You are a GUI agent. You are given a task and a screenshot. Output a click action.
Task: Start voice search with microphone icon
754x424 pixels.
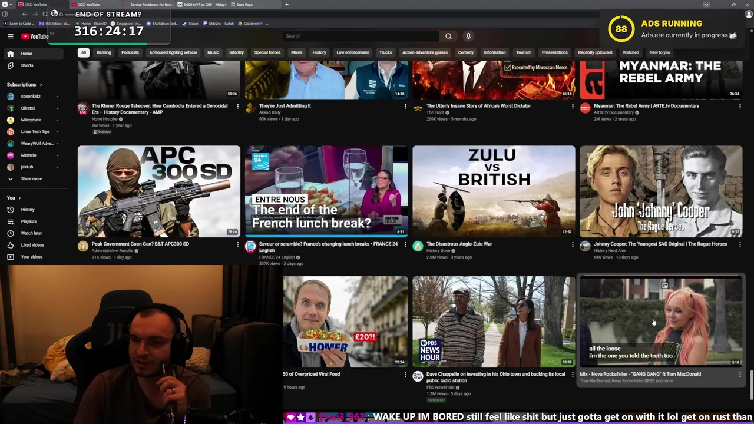click(x=468, y=36)
